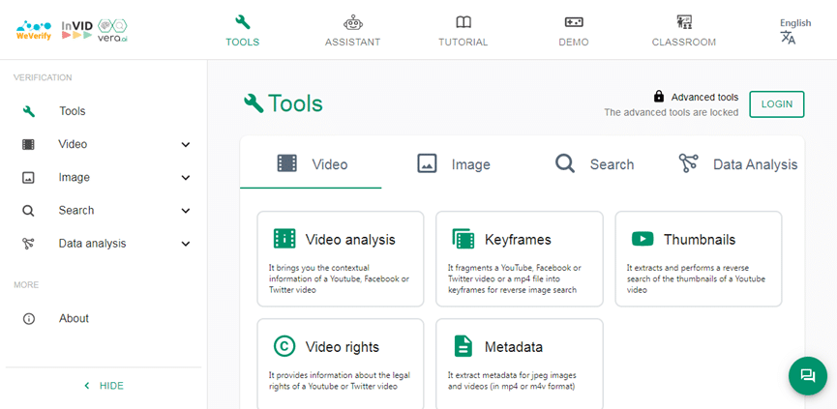Click the Thumbnails play icon
This screenshot has width=837, height=409.
point(643,239)
